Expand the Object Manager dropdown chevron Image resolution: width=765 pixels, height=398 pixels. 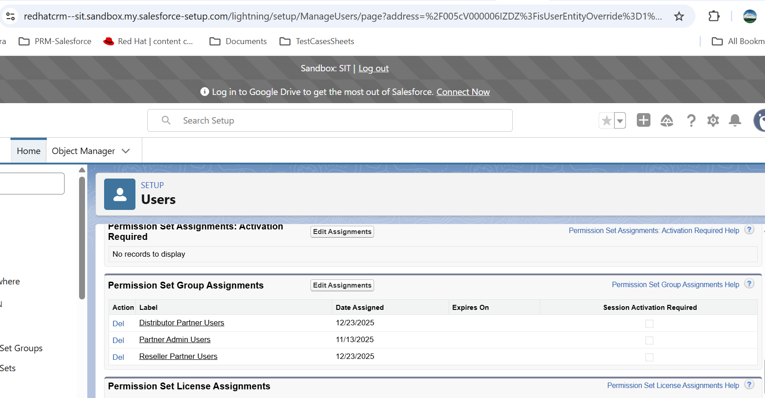point(126,151)
